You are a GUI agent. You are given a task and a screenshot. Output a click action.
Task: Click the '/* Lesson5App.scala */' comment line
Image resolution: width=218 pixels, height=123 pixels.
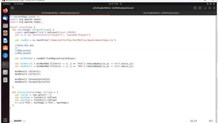[x=24, y=17]
